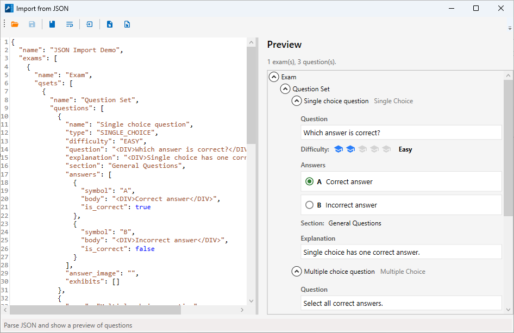Click the 'false' value on line 26

(145, 249)
